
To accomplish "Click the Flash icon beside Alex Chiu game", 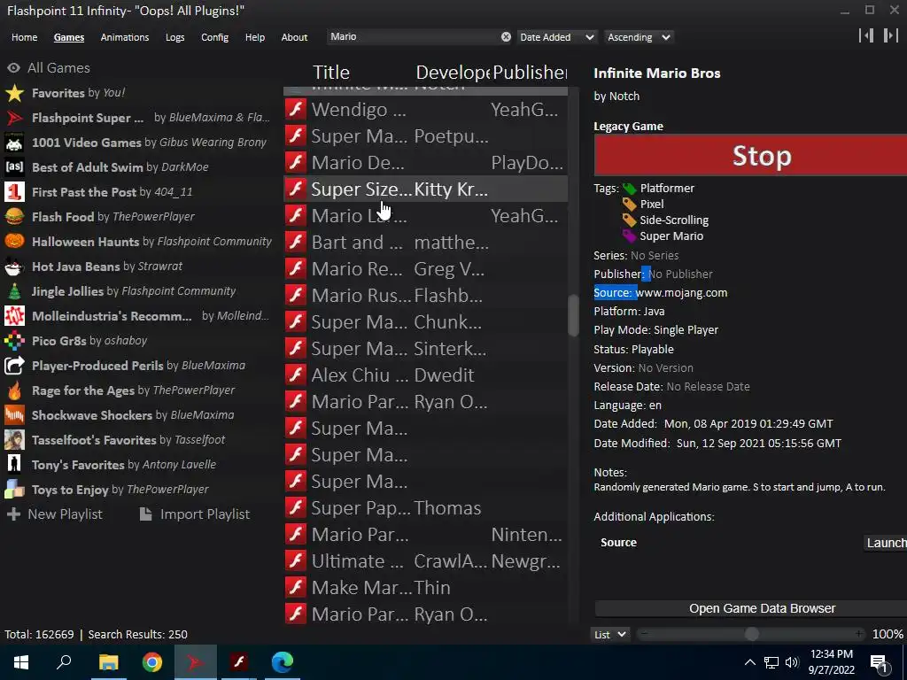I will tap(296, 375).
